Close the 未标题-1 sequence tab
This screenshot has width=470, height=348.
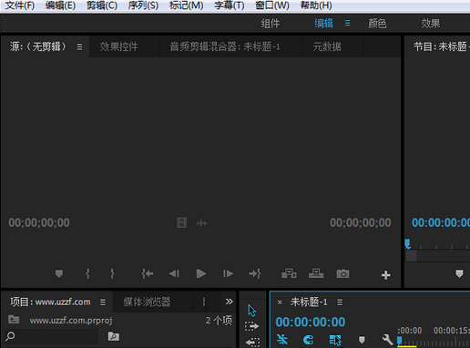[x=280, y=302]
